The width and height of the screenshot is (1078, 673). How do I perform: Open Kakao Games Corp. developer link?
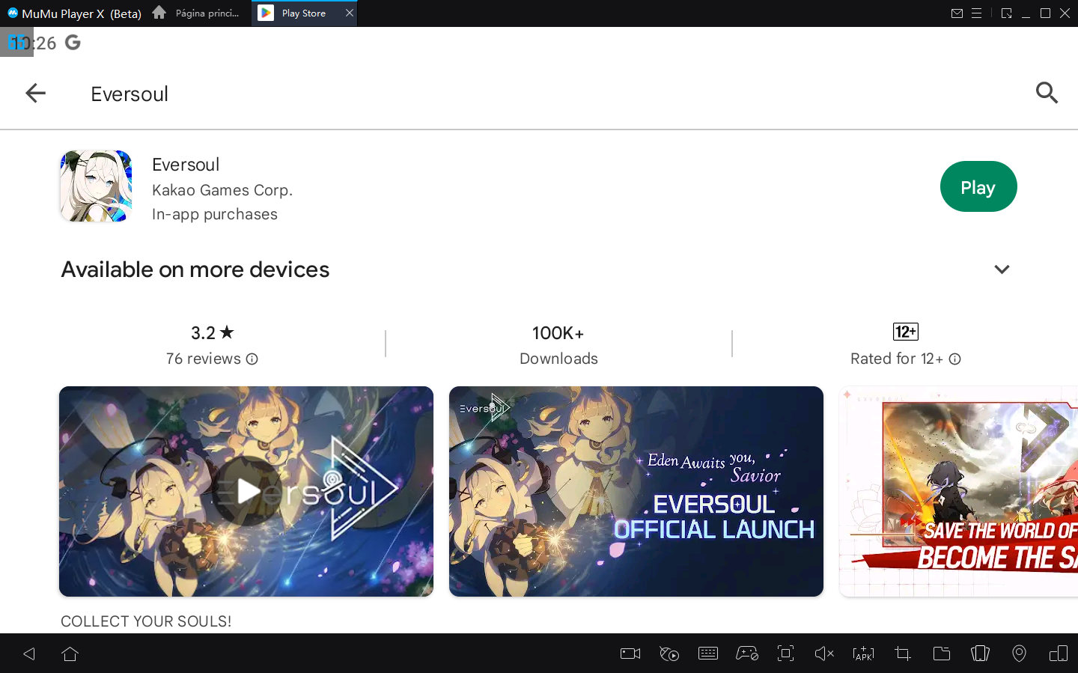pyautogui.click(x=222, y=190)
